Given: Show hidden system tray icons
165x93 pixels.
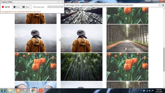Looking at the screenshot, I should pos(141,91).
